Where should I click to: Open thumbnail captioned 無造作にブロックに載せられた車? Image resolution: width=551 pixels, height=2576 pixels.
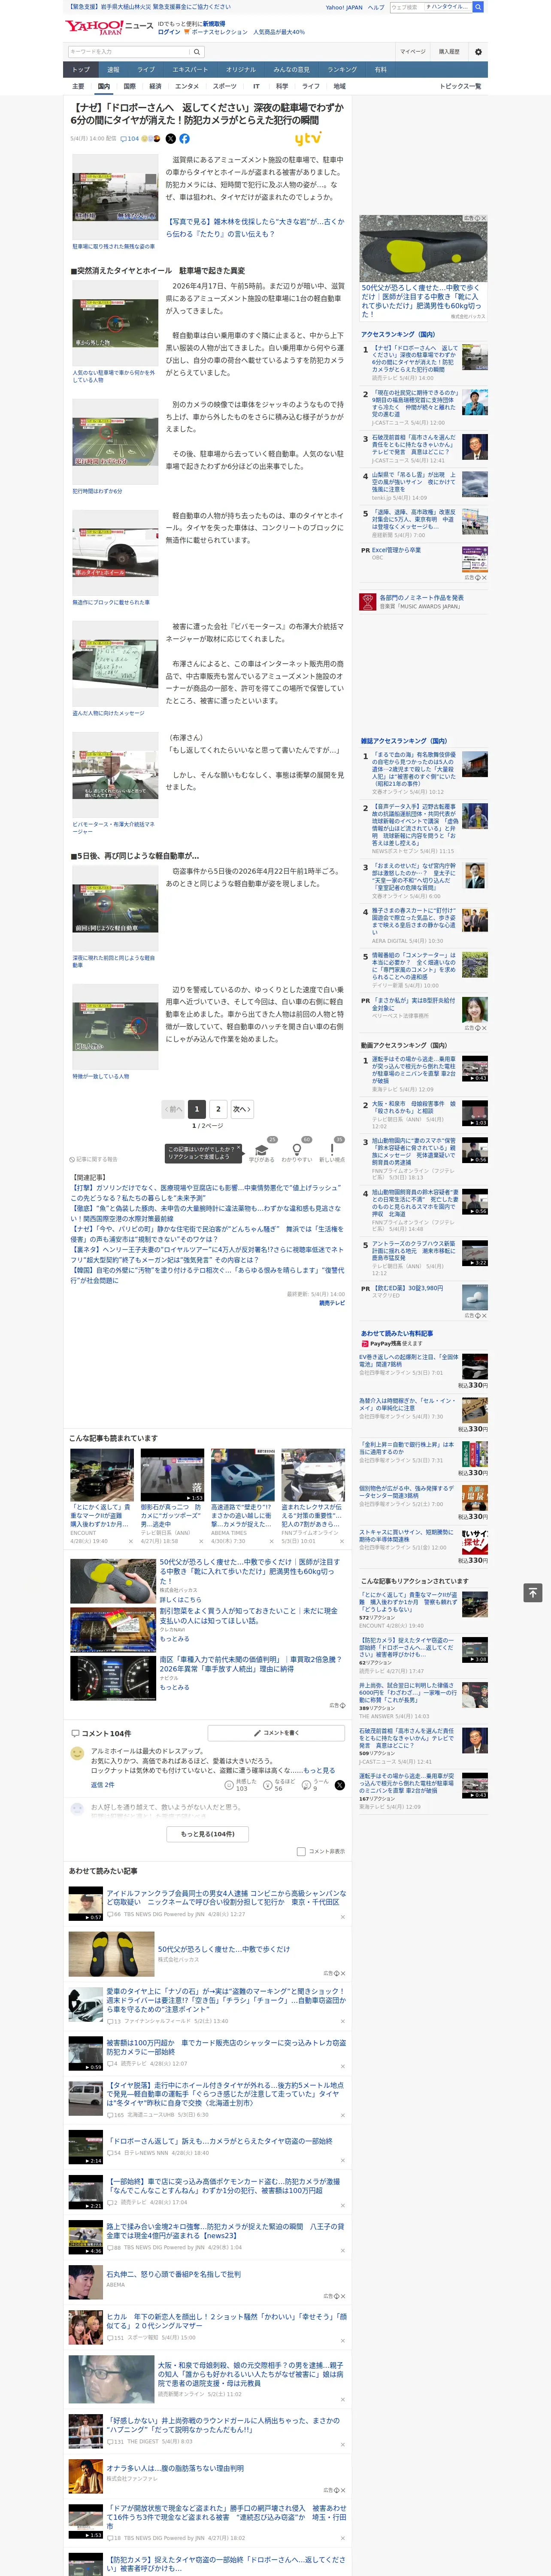tap(115, 552)
